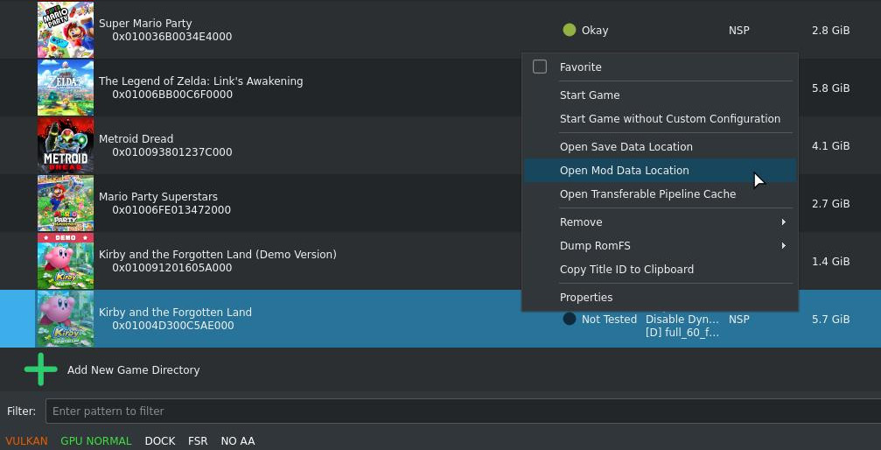Toggle GPU NORMAL accuracy in status bar

click(x=96, y=441)
